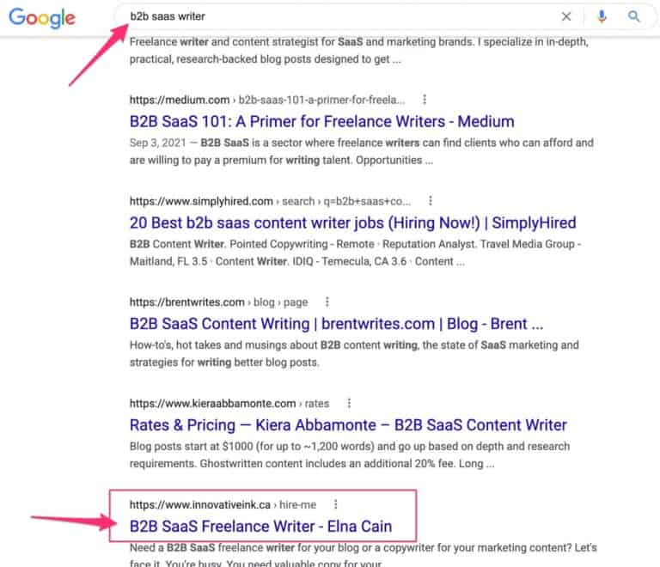Clear the search query with the X icon
The image size is (660, 567).
(x=566, y=16)
